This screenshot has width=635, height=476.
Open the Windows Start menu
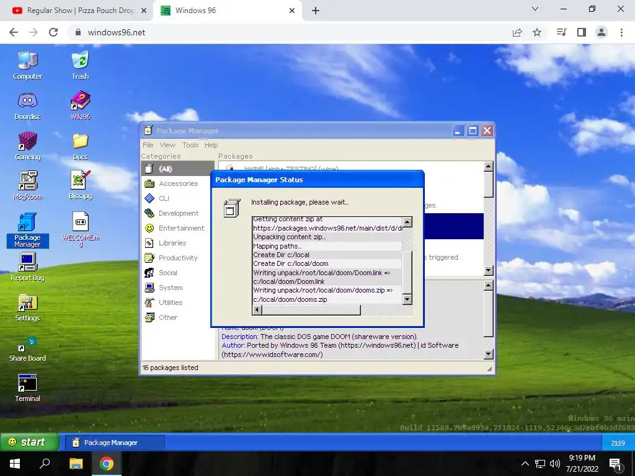coord(15,464)
